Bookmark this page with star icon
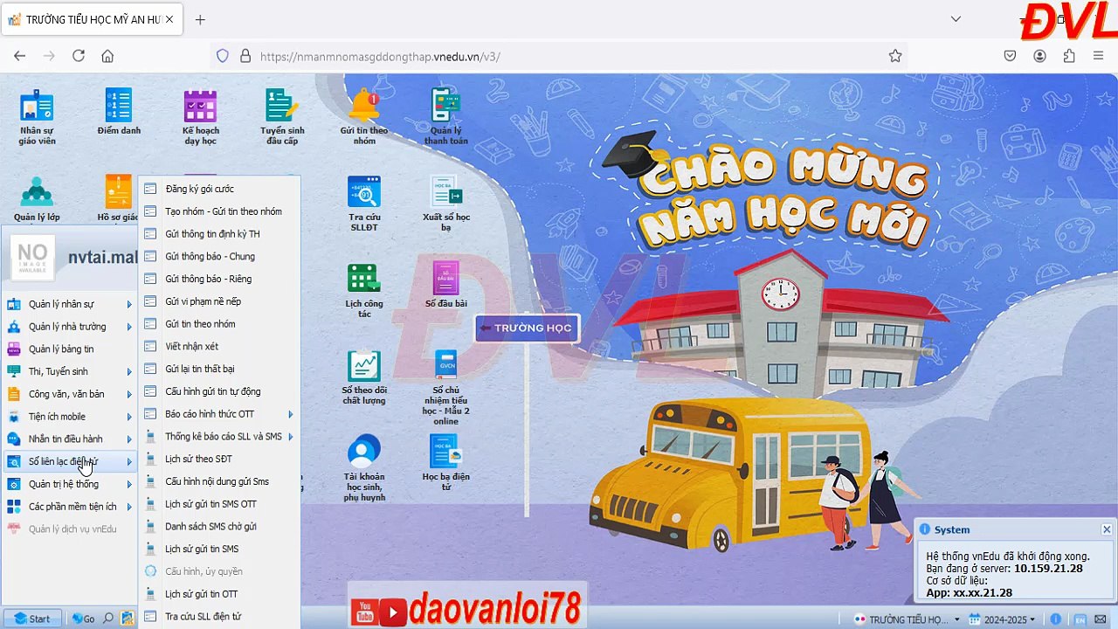Image resolution: width=1118 pixels, height=629 pixels. 895,56
